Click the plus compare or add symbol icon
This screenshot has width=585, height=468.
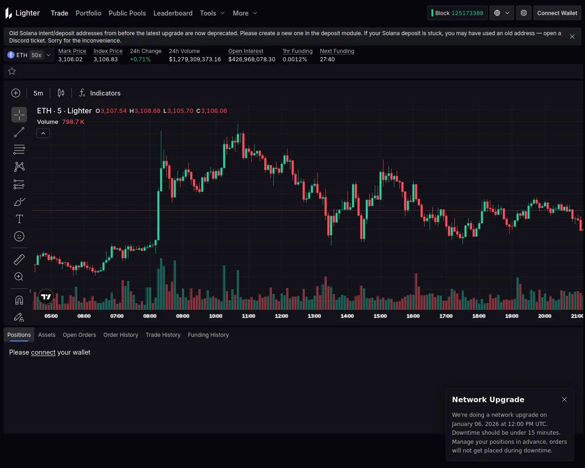[x=16, y=93]
